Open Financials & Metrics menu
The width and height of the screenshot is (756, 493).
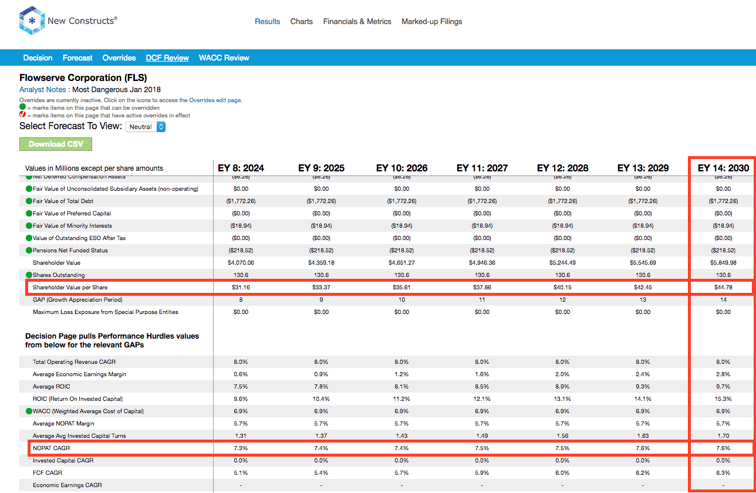click(357, 22)
